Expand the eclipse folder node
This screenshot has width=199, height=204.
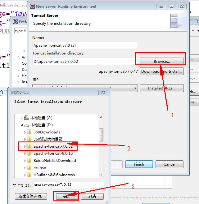25,168
